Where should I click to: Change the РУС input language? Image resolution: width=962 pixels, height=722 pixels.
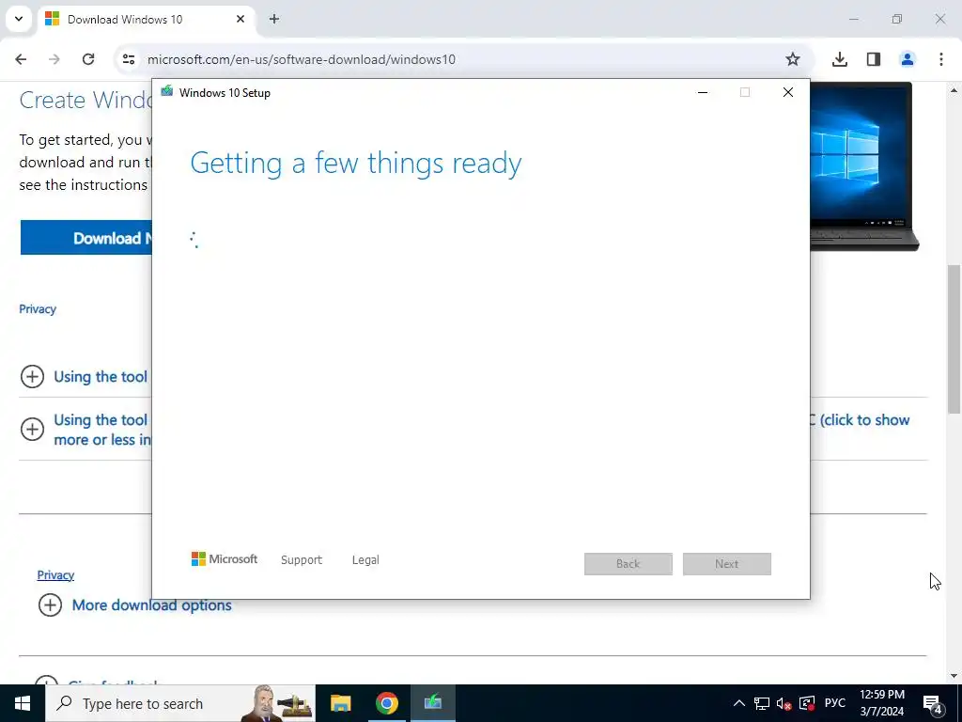coord(835,703)
